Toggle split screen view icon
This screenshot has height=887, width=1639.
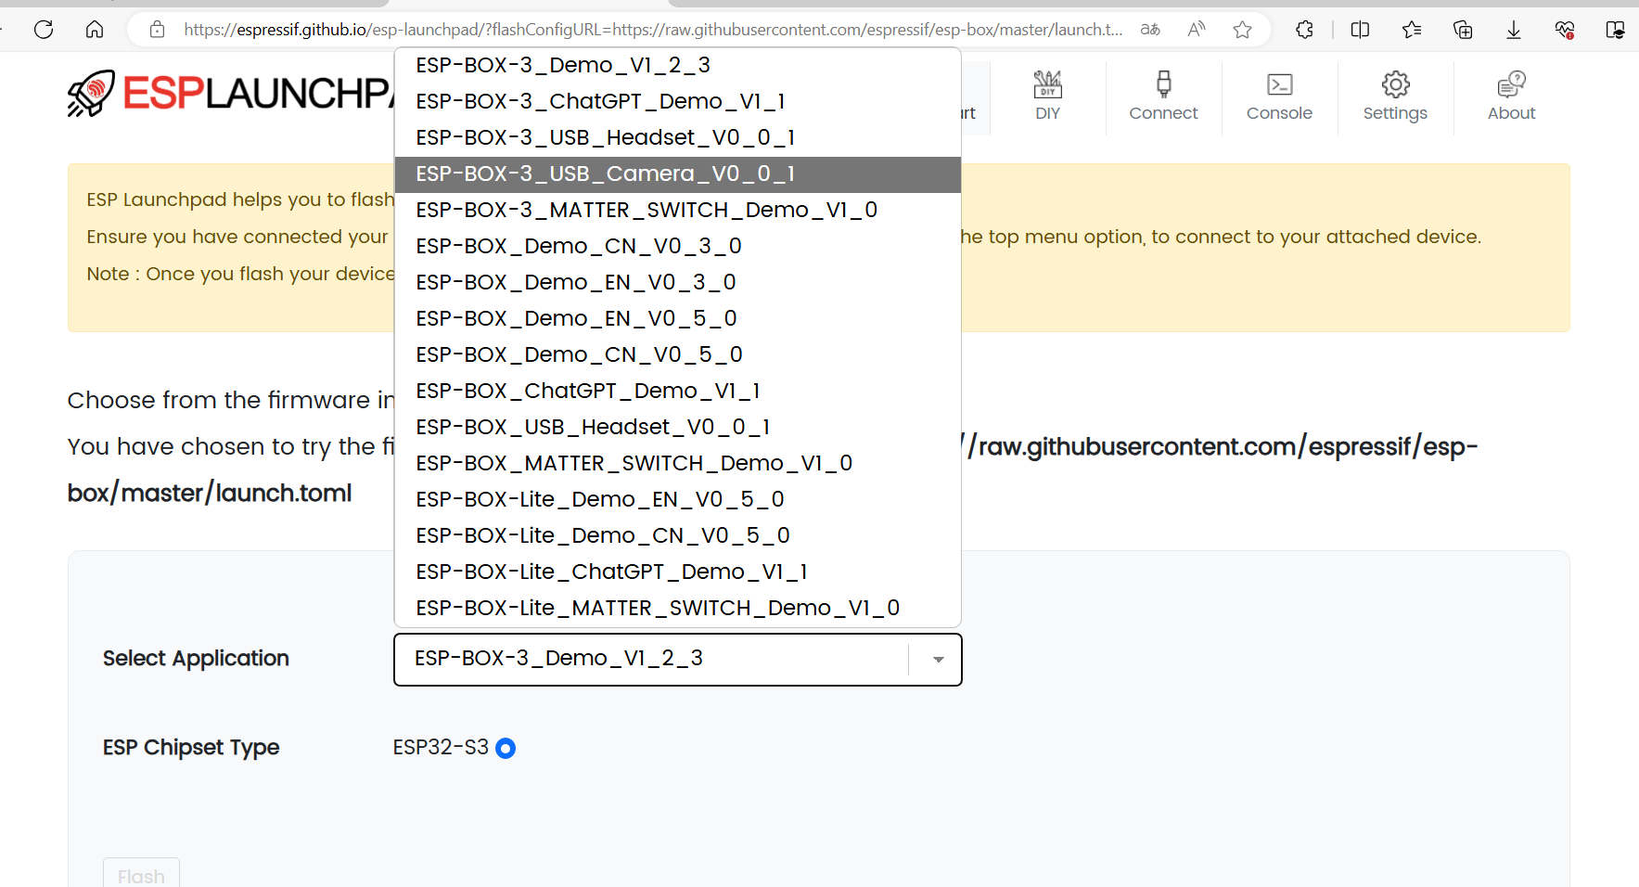point(1361,30)
